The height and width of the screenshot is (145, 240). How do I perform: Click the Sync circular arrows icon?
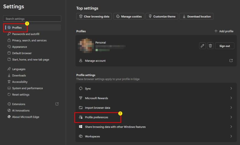click(x=80, y=89)
